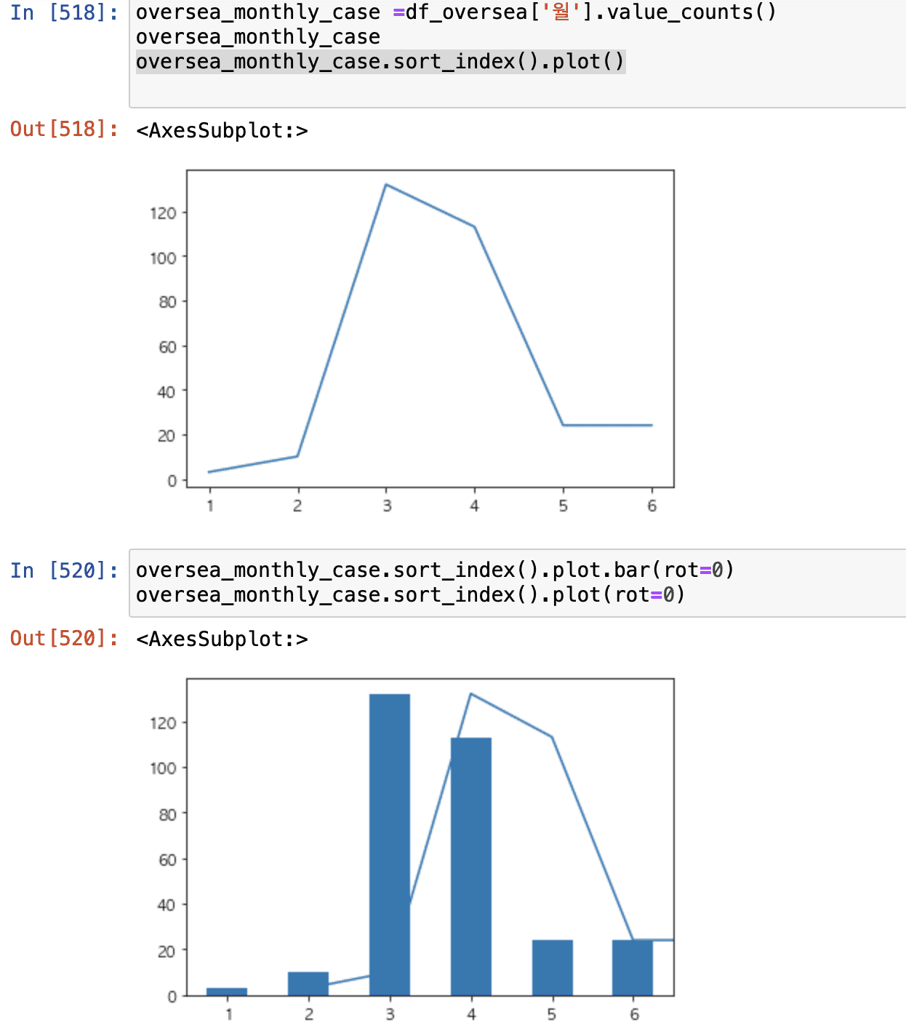Click the line chart peak at month 3

pyautogui.click(x=386, y=185)
